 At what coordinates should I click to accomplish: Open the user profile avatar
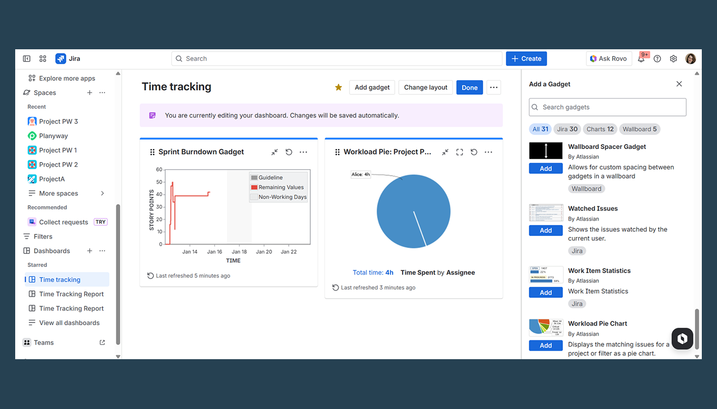(691, 59)
